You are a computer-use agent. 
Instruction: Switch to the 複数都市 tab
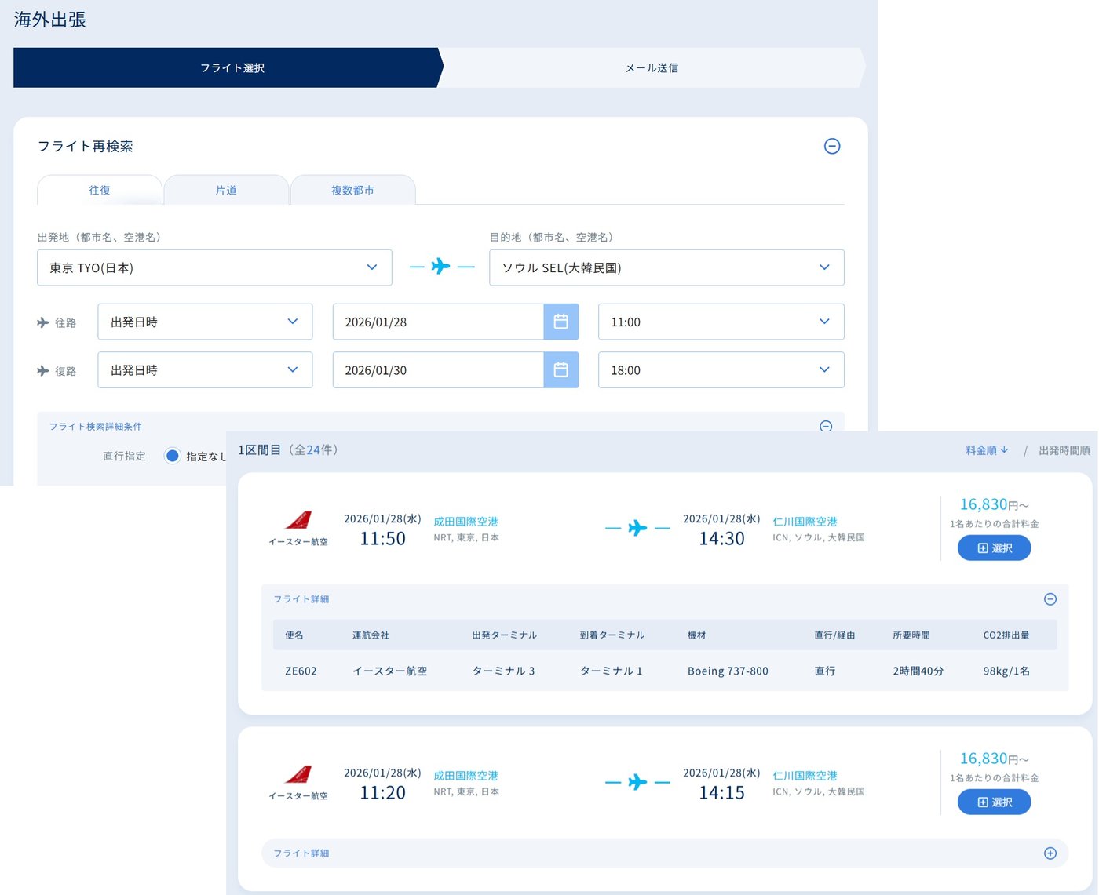click(x=352, y=190)
